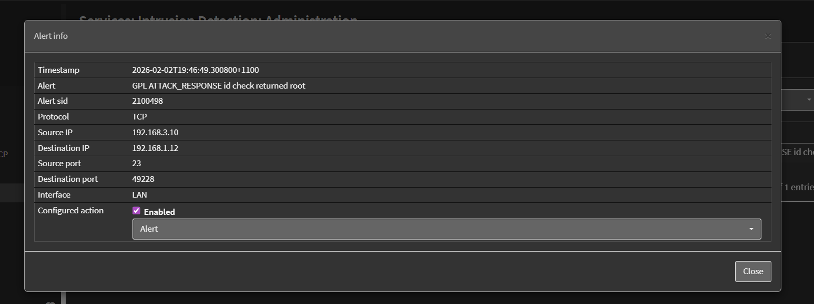Click the LAN interface value

pyautogui.click(x=139, y=195)
